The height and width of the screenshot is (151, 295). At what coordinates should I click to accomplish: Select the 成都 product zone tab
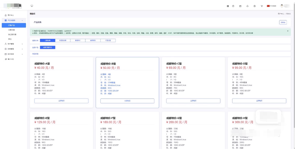point(48,48)
